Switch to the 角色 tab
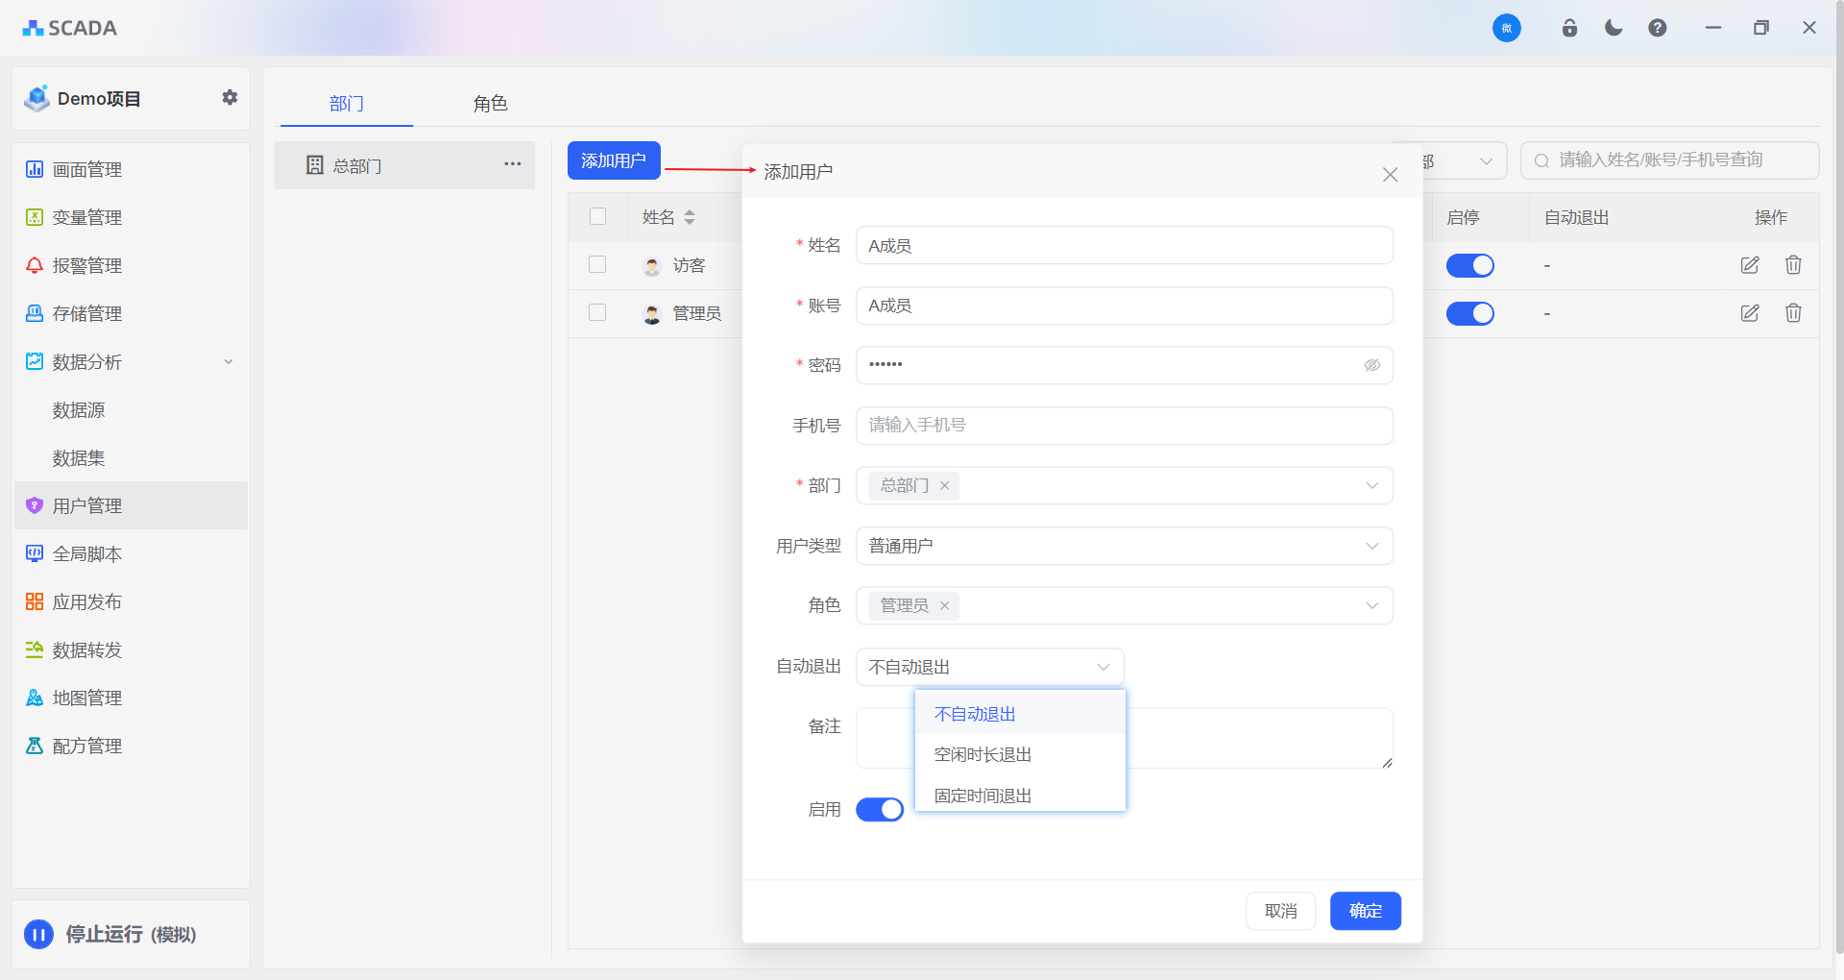 [490, 104]
